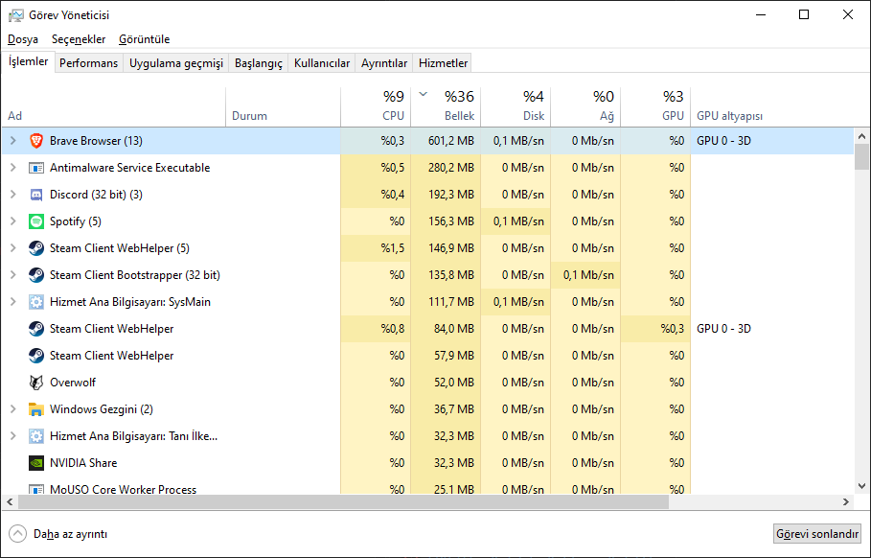Image resolution: width=871 pixels, height=558 pixels.
Task: Expand Steam Client WebHelper (5) group
Action: pyautogui.click(x=13, y=248)
